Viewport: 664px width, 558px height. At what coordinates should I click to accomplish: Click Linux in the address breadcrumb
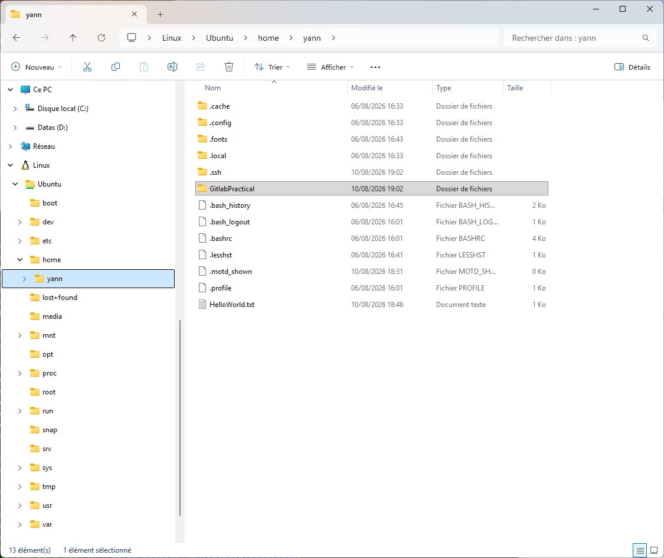coord(172,38)
